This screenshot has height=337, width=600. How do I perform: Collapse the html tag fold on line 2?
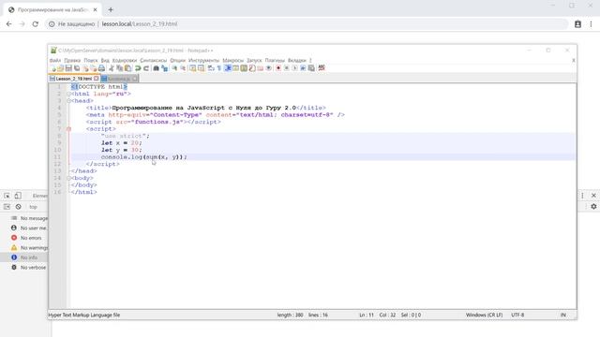[x=68, y=94]
